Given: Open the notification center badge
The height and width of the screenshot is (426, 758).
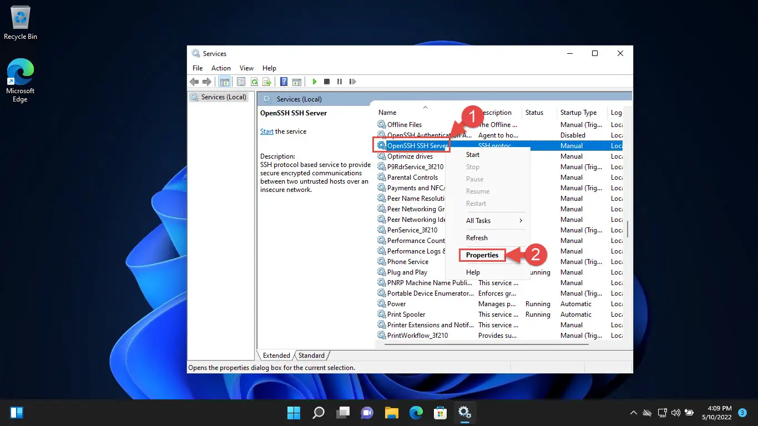Looking at the screenshot, I should [x=742, y=412].
